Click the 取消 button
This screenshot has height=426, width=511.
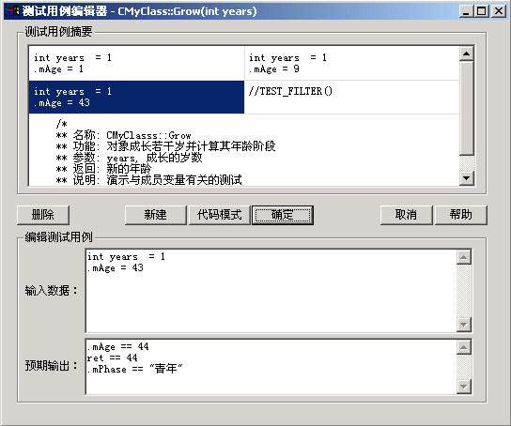click(x=406, y=215)
